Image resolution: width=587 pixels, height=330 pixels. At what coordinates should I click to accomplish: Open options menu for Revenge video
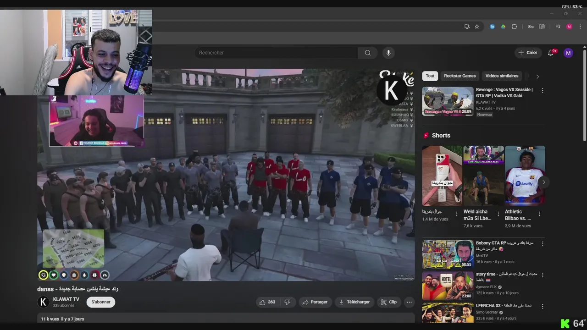click(x=543, y=91)
